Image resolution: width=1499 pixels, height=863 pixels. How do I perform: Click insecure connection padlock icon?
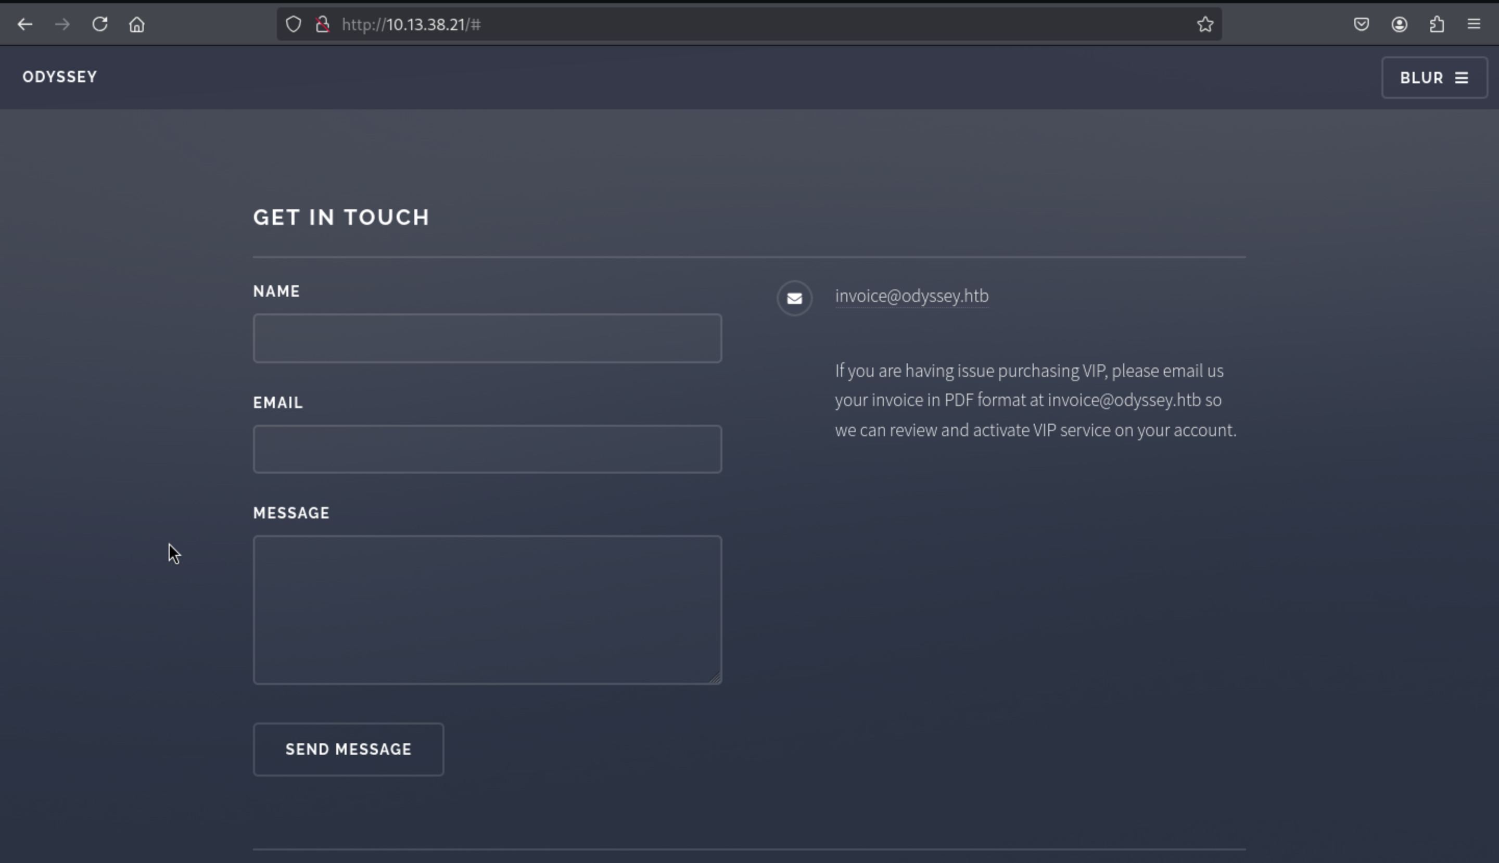pos(323,24)
